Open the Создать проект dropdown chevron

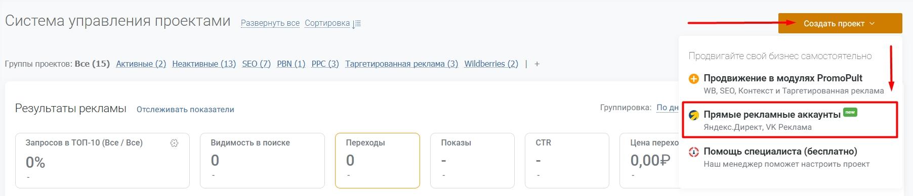pyautogui.click(x=872, y=24)
